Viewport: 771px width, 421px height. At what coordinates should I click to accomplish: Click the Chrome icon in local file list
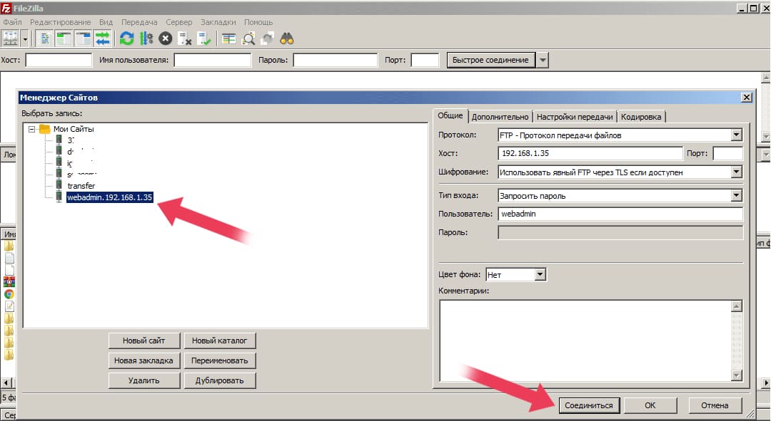coord(9,294)
